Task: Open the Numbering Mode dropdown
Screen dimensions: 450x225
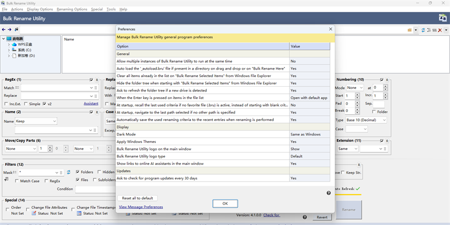Action: click(x=354, y=87)
